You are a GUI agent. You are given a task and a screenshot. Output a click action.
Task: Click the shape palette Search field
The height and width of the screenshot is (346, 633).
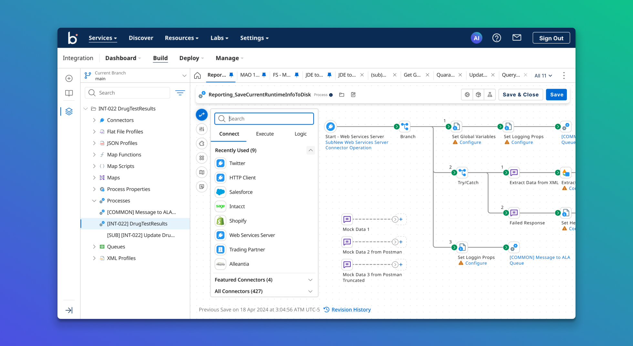(x=264, y=119)
